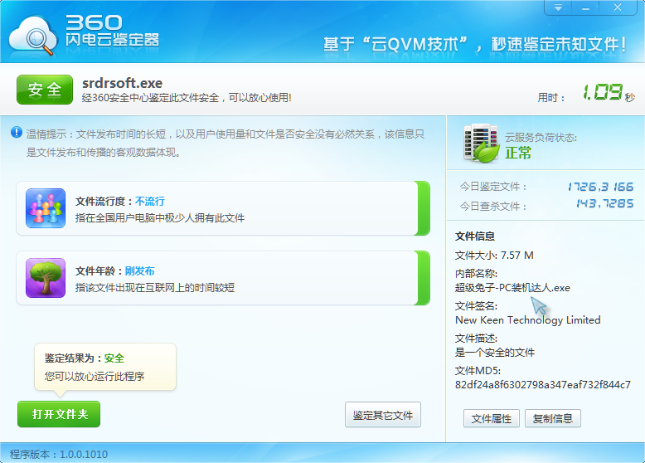The height and width of the screenshot is (463, 645).
Task: Click the 文件年龄 tree icon
Action: click(46, 278)
